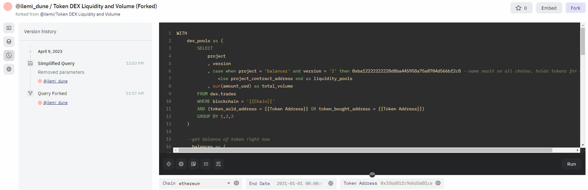Viewport: 588px width, 190px height.
Task: Click code line FROM dex.trades
Action: pos(217,94)
